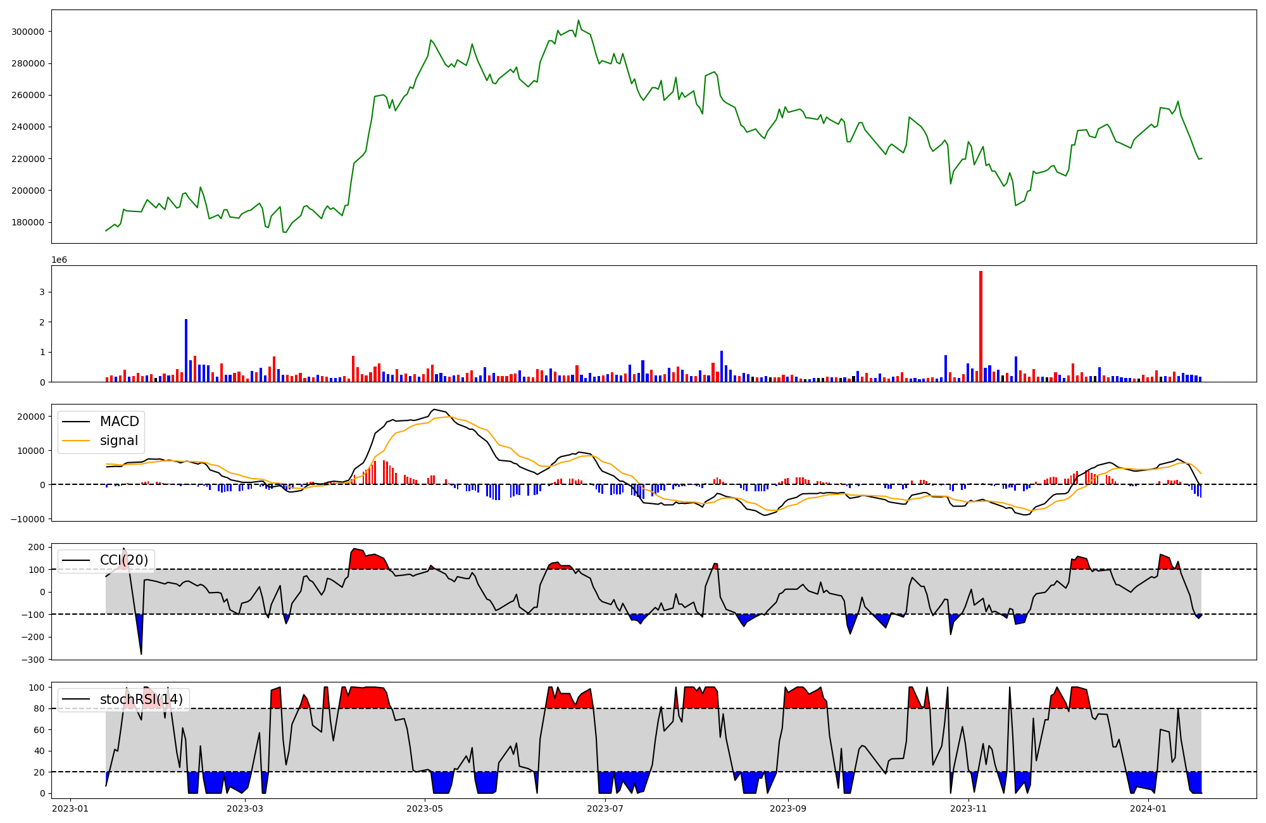The image size is (1266, 823).
Task: Click the tallest red volume bar
Action: 981,326
